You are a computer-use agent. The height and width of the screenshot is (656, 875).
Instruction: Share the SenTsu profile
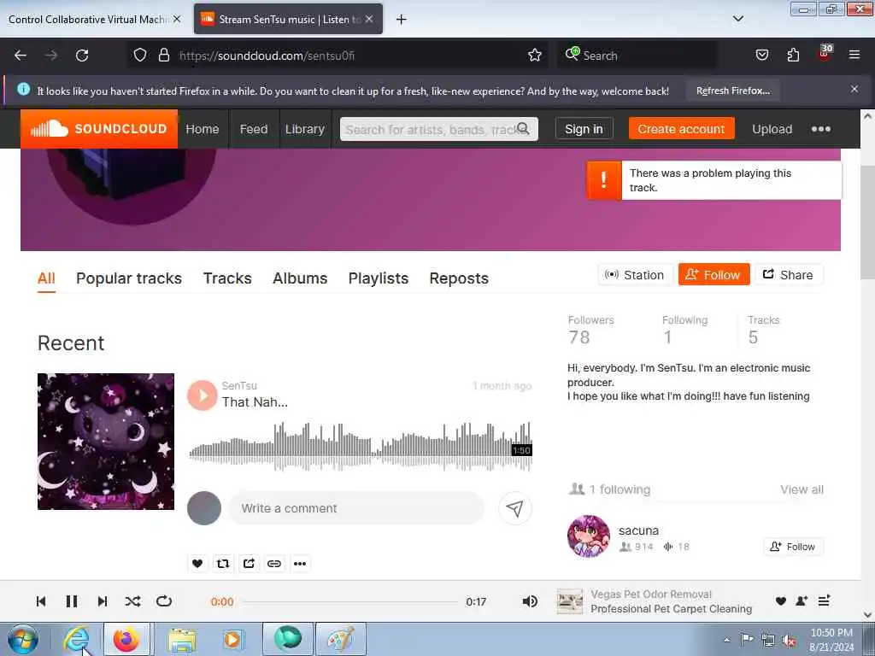[x=789, y=274]
